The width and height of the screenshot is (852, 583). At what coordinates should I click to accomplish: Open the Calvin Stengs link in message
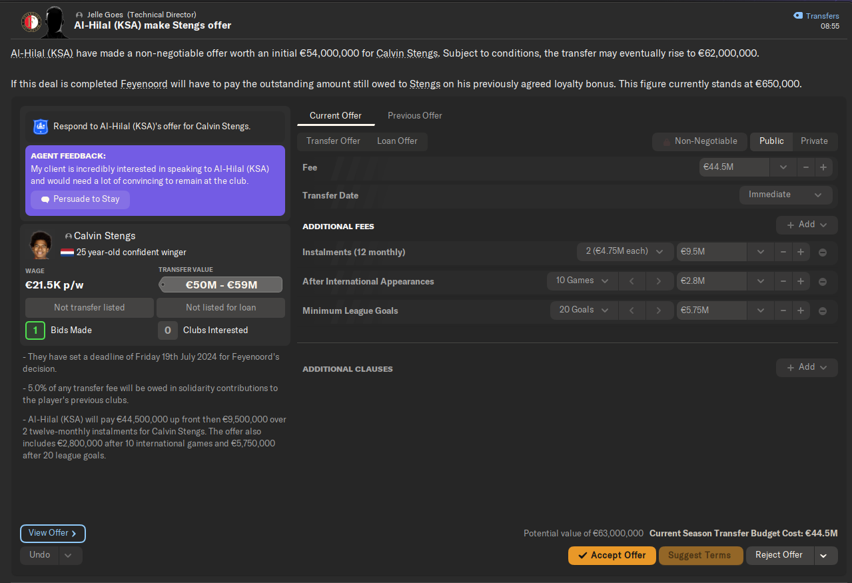pyautogui.click(x=406, y=53)
